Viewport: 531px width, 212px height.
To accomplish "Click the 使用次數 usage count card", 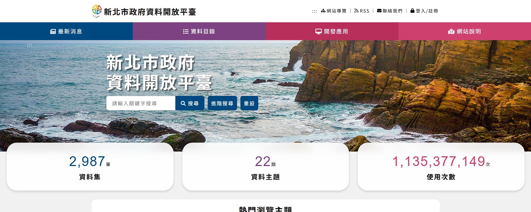I will [441, 167].
